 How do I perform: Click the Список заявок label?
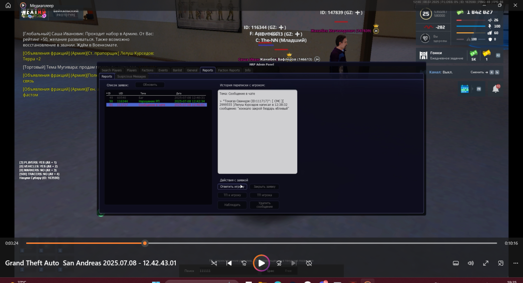pos(117,85)
